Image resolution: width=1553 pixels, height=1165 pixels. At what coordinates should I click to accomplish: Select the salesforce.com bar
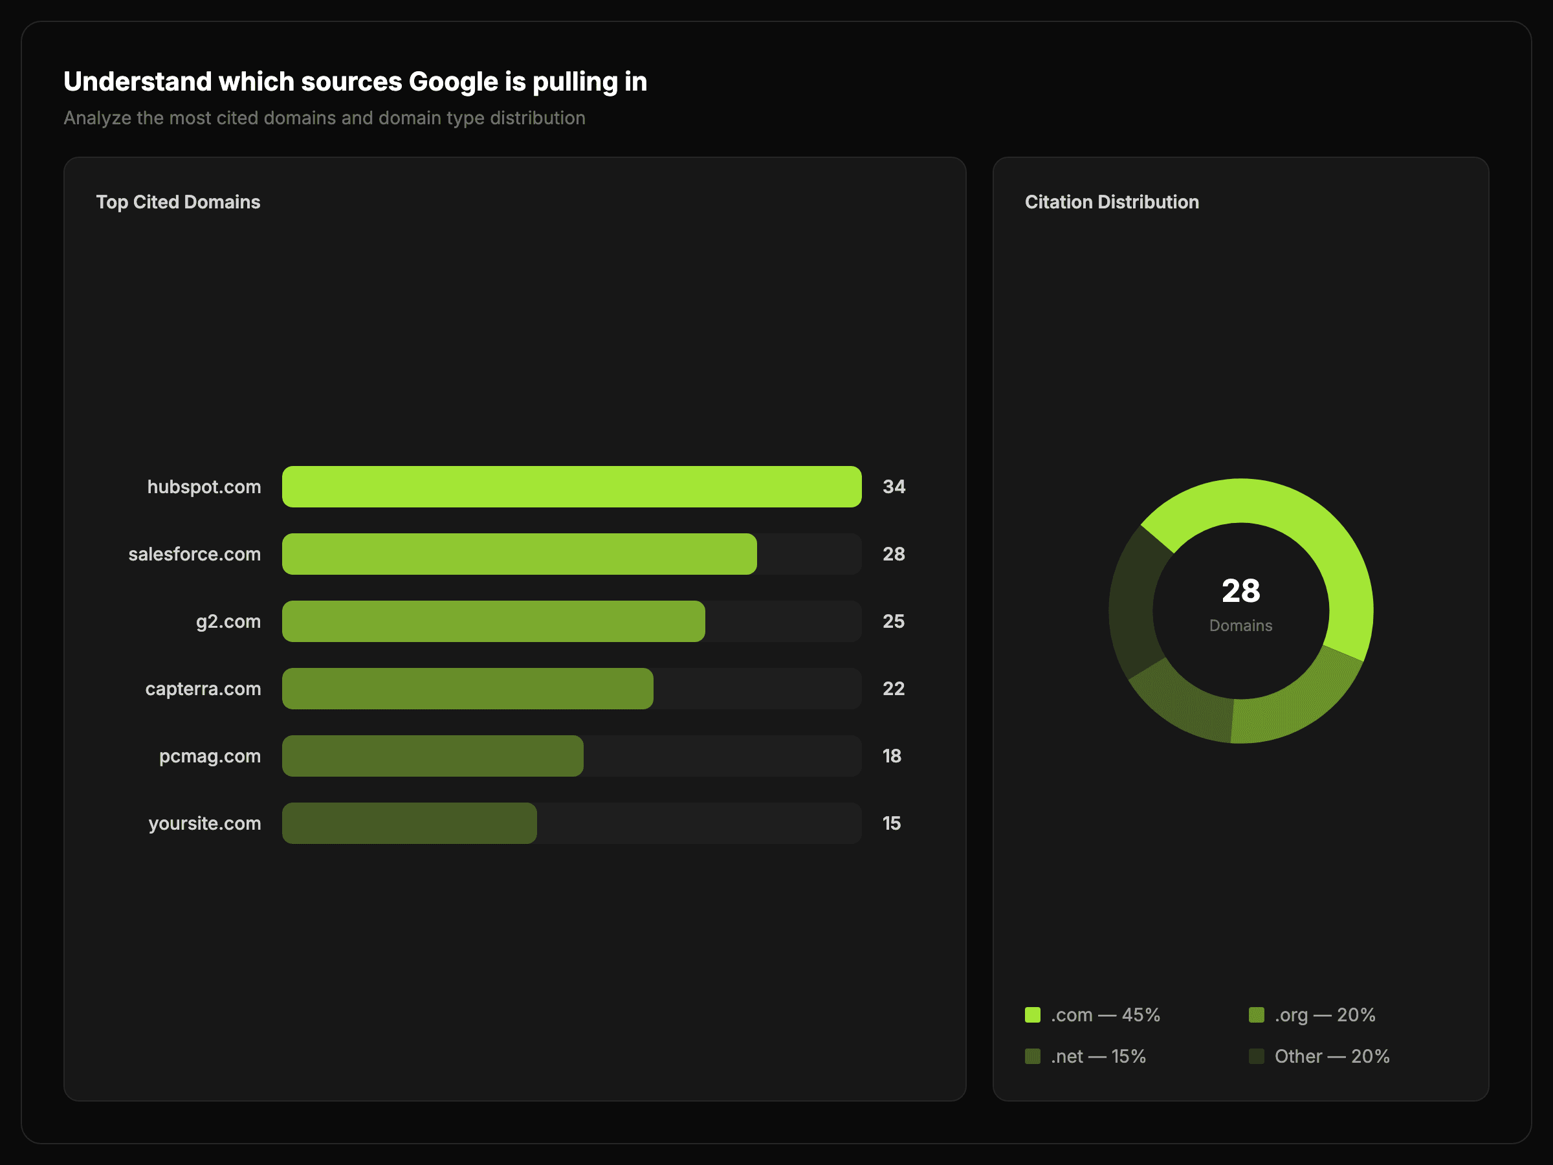coord(520,554)
